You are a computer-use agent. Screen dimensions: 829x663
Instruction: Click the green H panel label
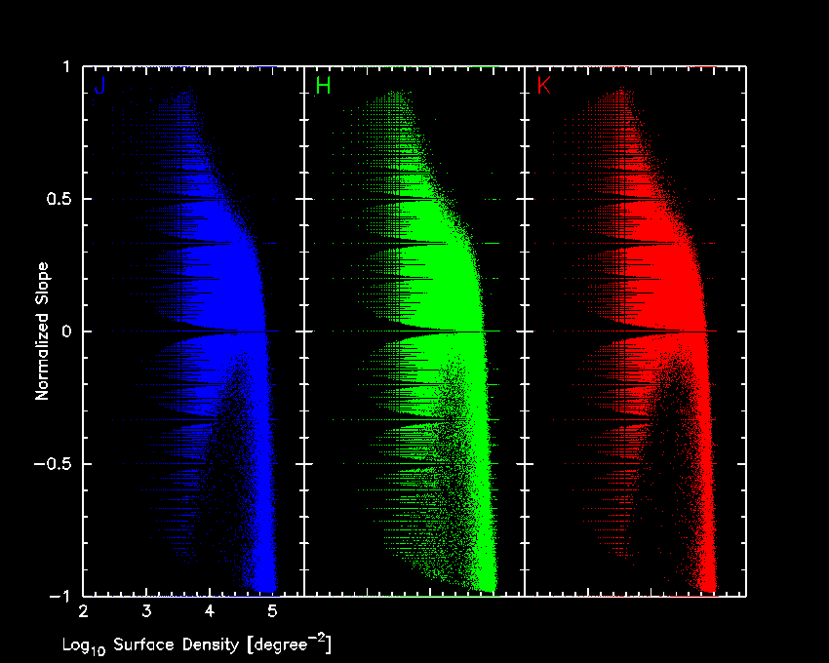pos(324,86)
